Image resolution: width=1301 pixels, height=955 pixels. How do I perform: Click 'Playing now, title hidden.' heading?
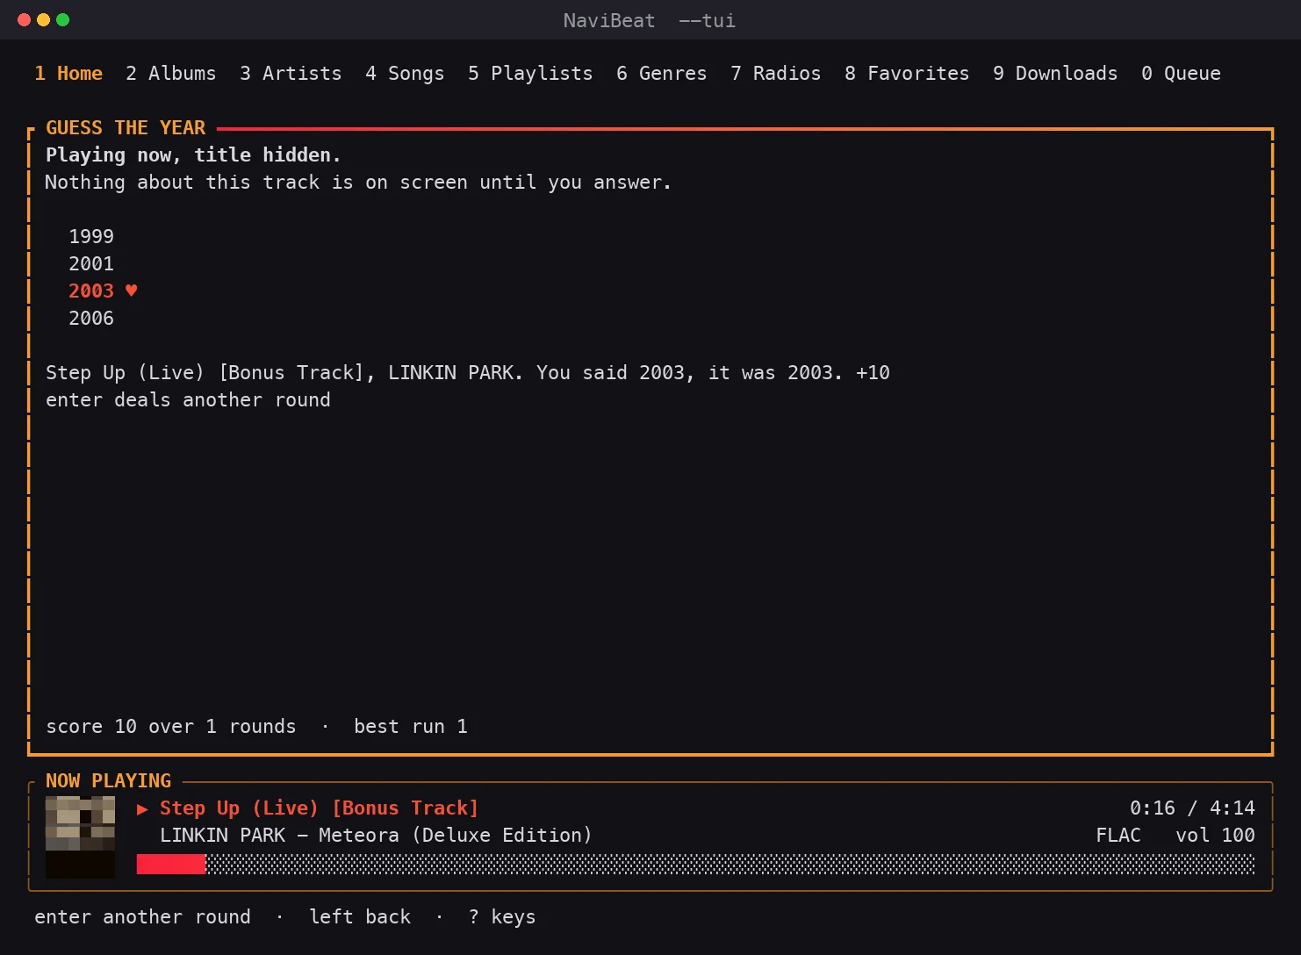click(193, 155)
